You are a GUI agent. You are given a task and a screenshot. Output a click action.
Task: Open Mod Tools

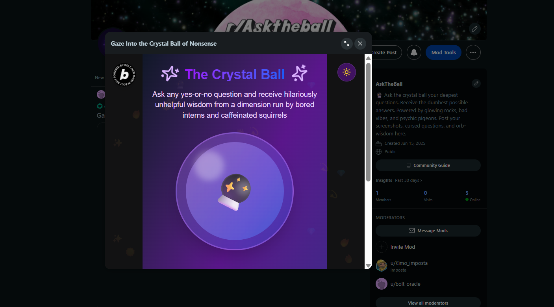tap(443, 52)
